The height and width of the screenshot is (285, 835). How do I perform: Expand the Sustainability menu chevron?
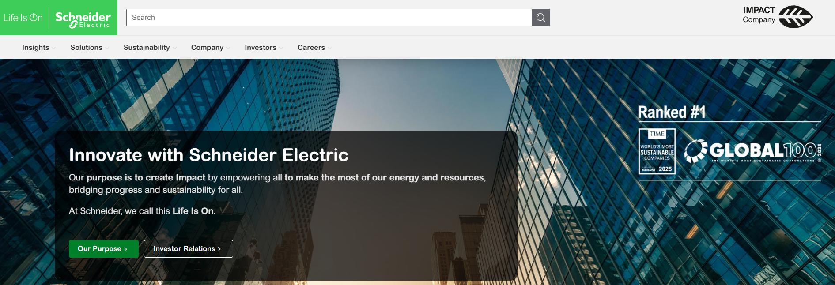[x=174, y=48]
